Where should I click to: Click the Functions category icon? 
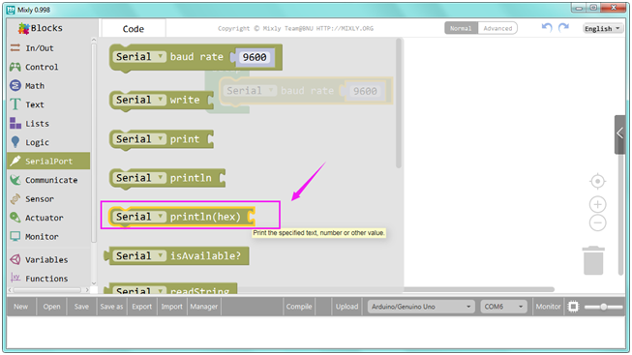coord(15,278)
